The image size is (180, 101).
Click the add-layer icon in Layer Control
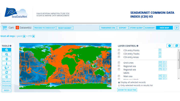pos(176,46)
